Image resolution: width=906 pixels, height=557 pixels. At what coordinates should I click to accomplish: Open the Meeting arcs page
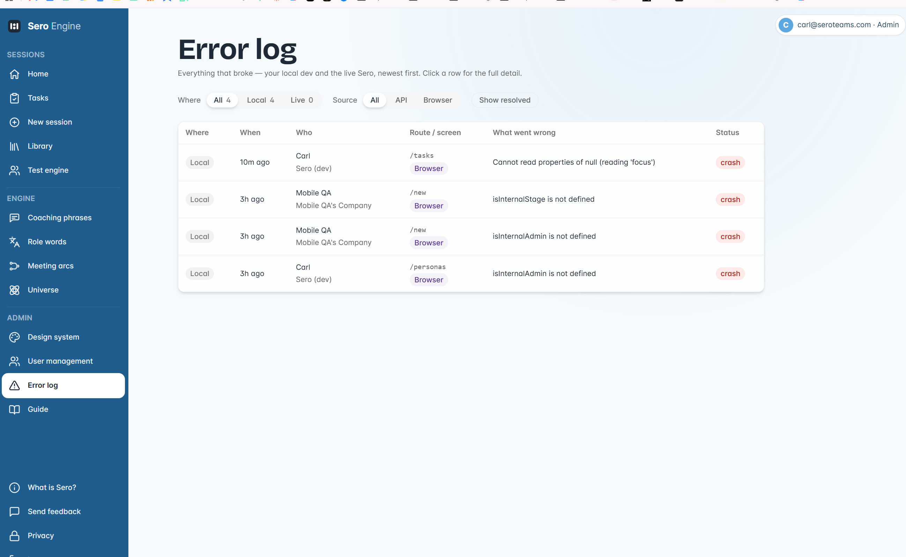click(64, 266)
